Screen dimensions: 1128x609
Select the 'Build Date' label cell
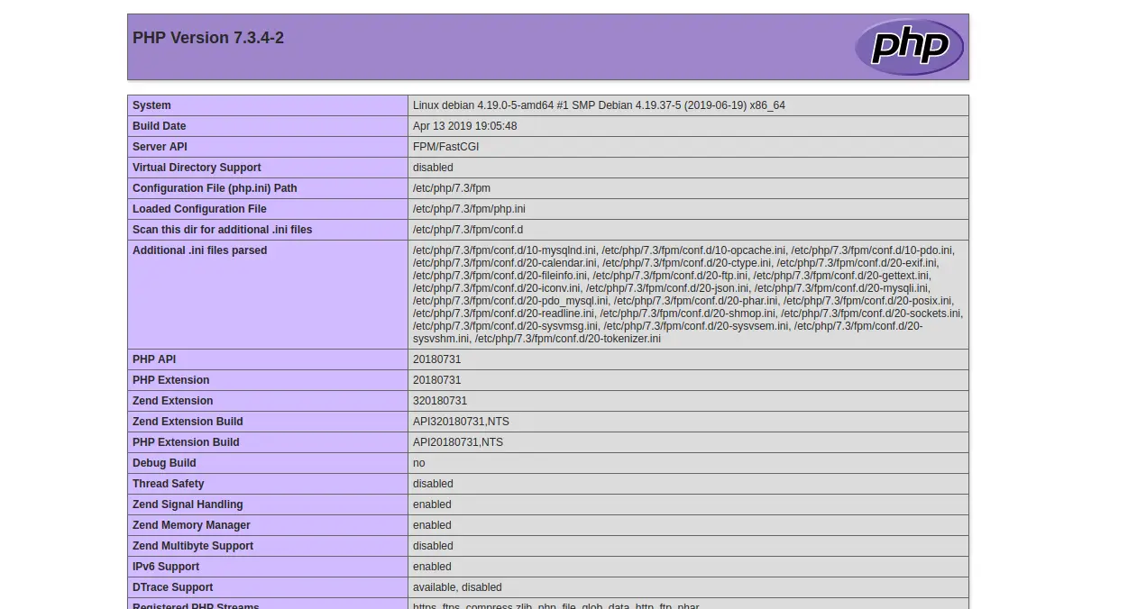pyautogui.click(x=268, y=126)
